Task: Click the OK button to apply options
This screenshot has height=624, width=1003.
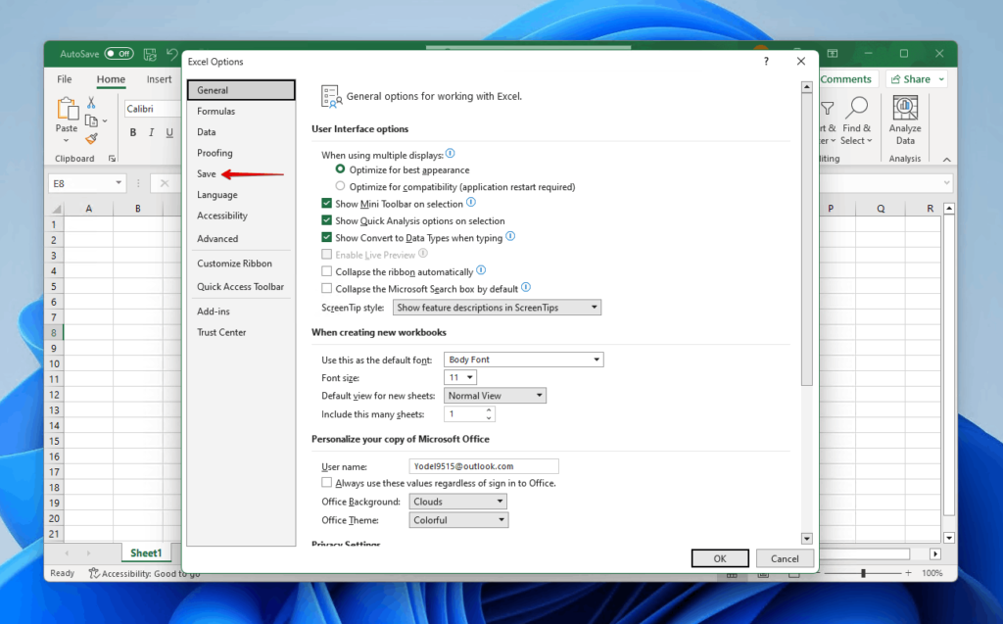Action: [x=720, y=557]
